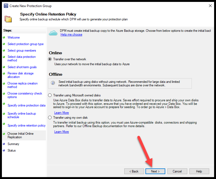
Task: Select the Status step
Action: (x=11, y=150)
